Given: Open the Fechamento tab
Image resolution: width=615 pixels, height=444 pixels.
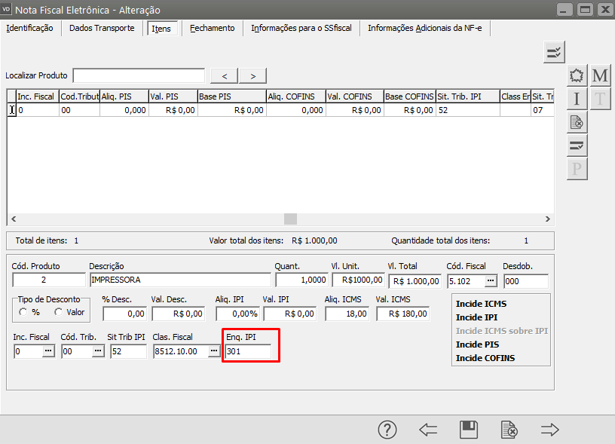Looking at the screenshot, I should tap(212, 28).
